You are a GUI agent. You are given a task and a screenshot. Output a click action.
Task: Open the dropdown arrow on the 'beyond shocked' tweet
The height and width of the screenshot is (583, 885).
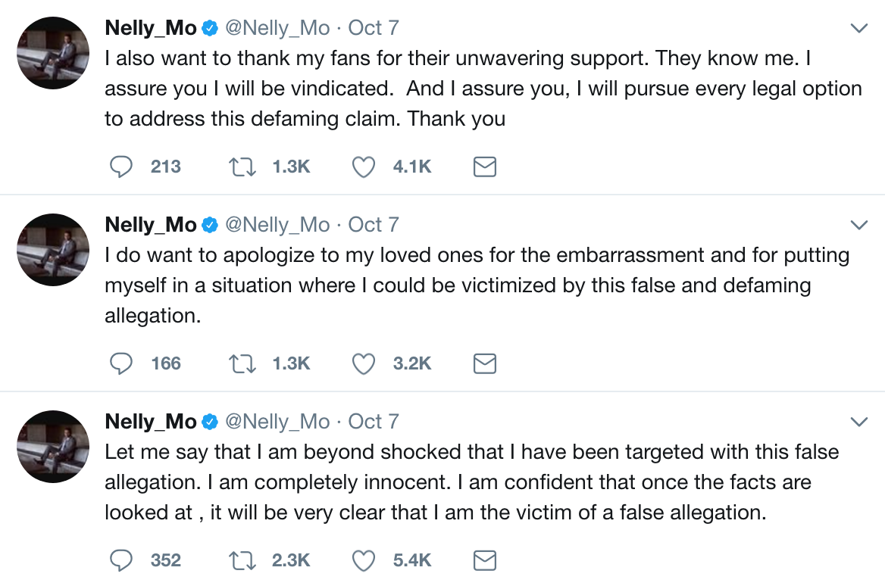(x=858, y=422)
